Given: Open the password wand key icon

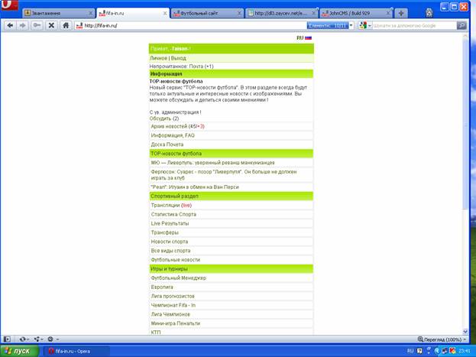Looking at the screenshot, I should click(x=37, y=25).
